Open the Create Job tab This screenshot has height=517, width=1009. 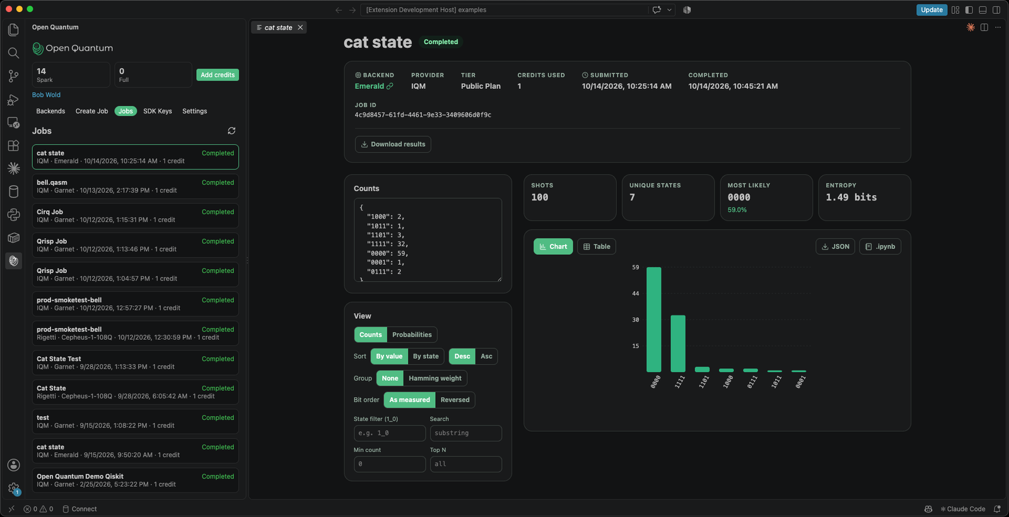91,111
